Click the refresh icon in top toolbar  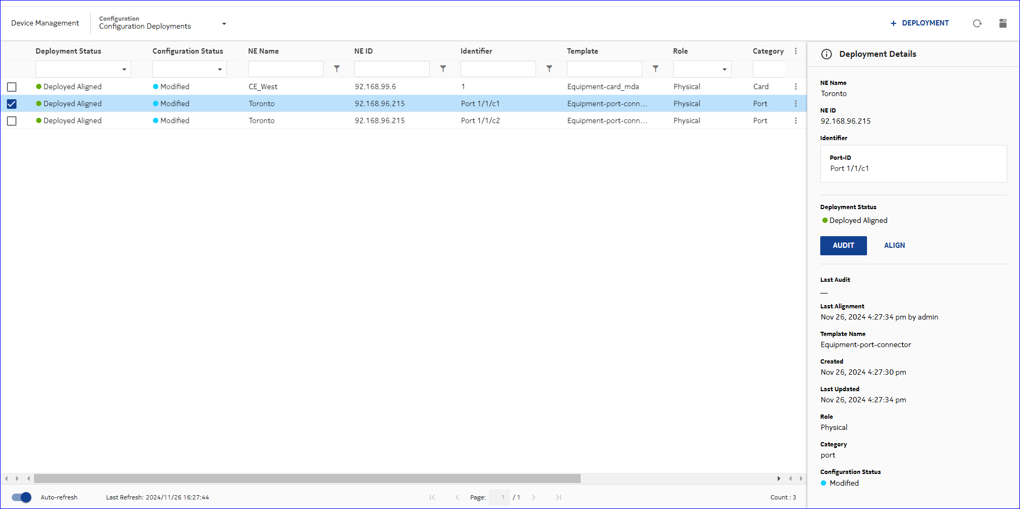977,23
